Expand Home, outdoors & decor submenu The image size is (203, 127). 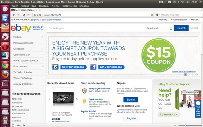[43, 60]
